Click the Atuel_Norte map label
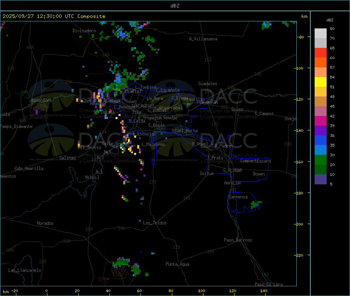This screenshot has height=296, width=350. point(185,131)
